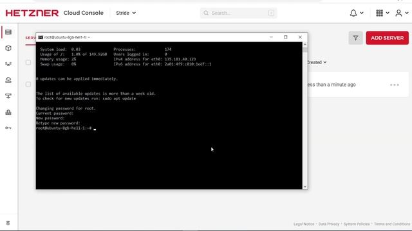Expand the apps grid chevron
This screenshot has height=231, width=412.
388,13
